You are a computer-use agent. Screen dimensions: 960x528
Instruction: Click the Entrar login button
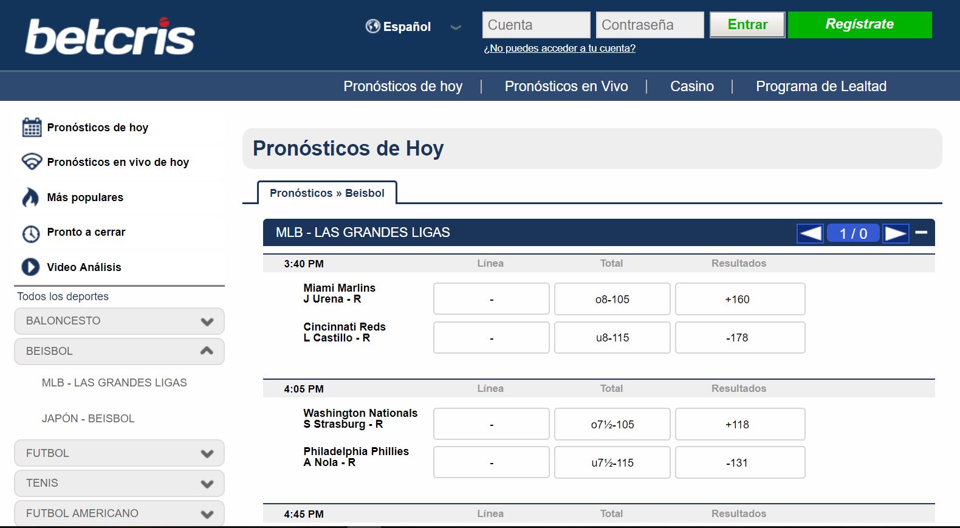pyautogui.click(x=747, y=25)
